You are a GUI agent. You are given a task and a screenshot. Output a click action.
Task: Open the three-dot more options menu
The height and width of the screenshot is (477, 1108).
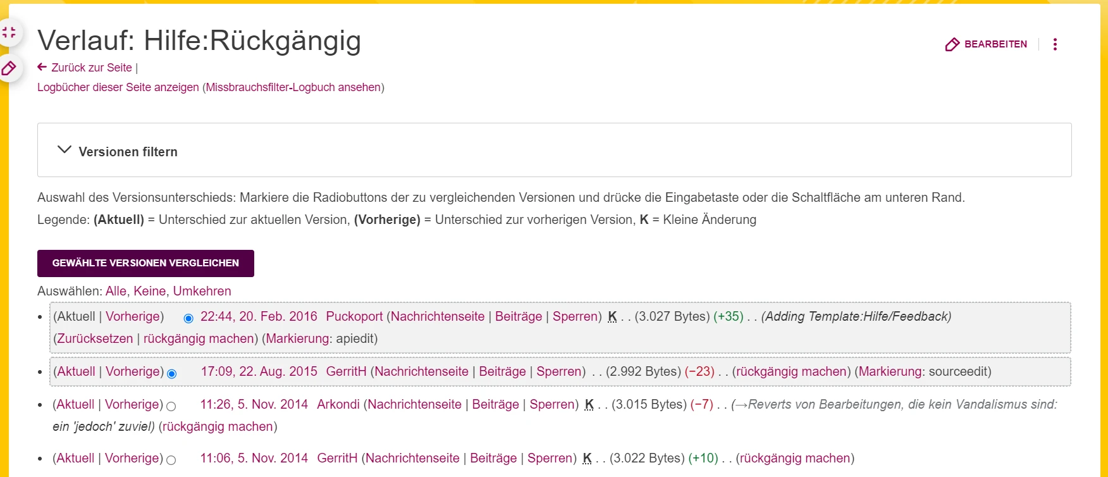click(1055, 44)
